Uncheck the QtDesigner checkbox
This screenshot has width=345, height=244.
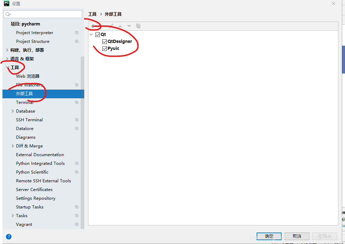pos(105,41)
